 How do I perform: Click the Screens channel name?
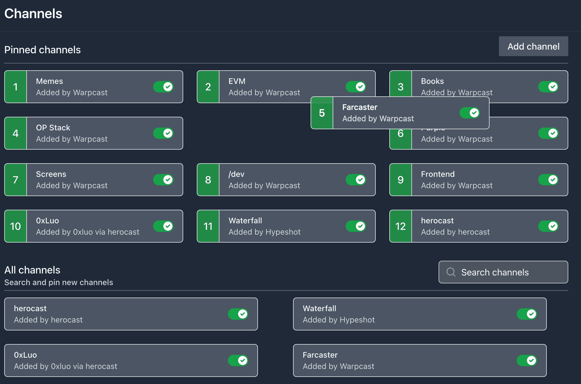point(51,174)
